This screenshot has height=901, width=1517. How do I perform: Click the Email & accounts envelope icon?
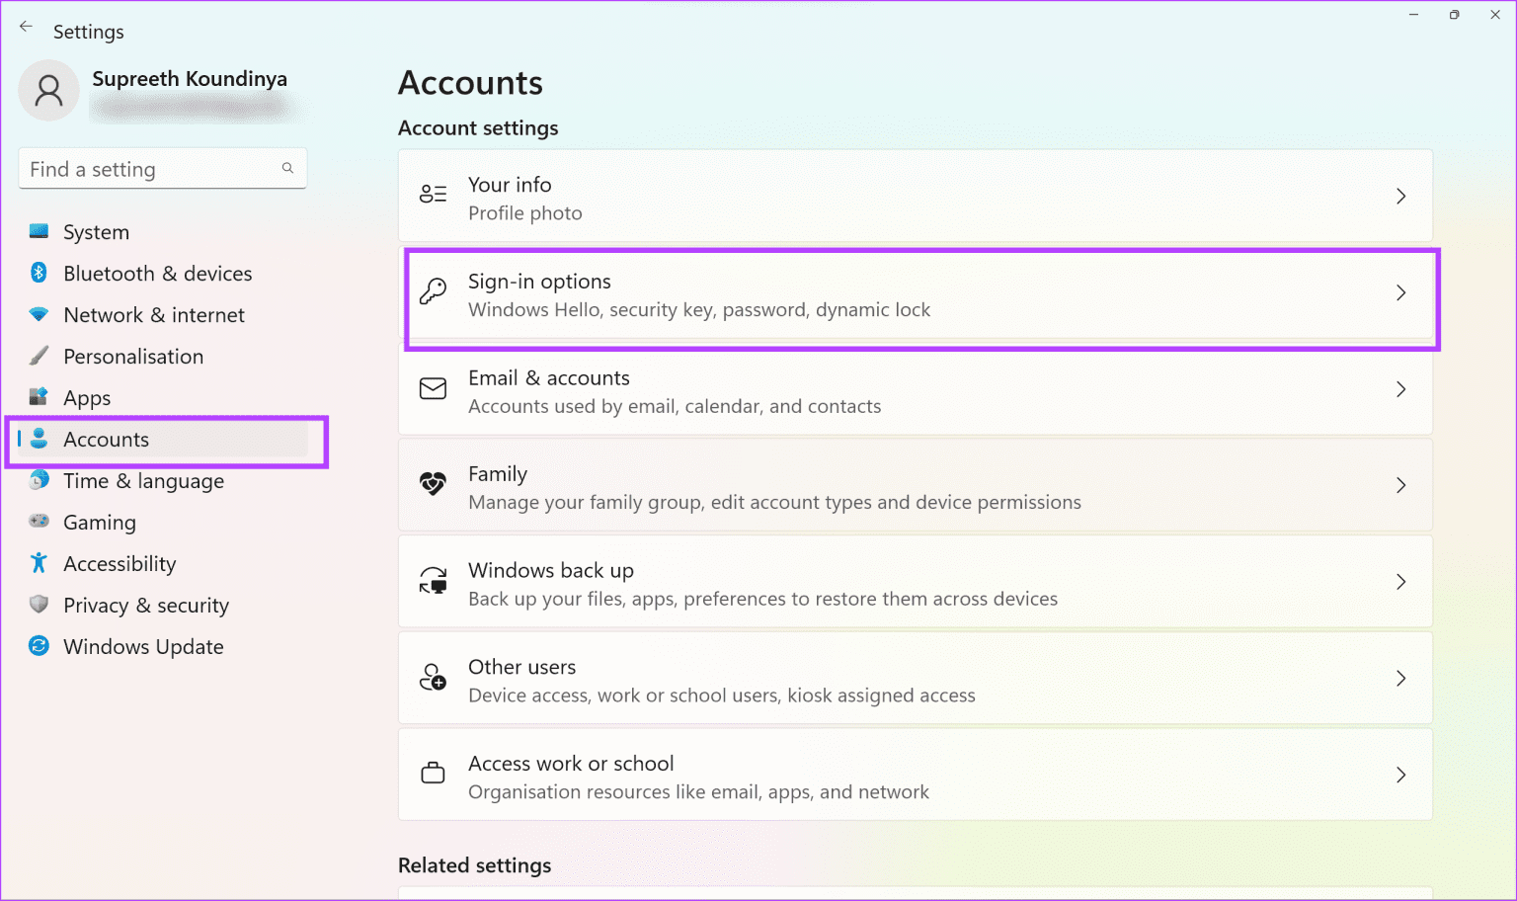pos(433,389)
